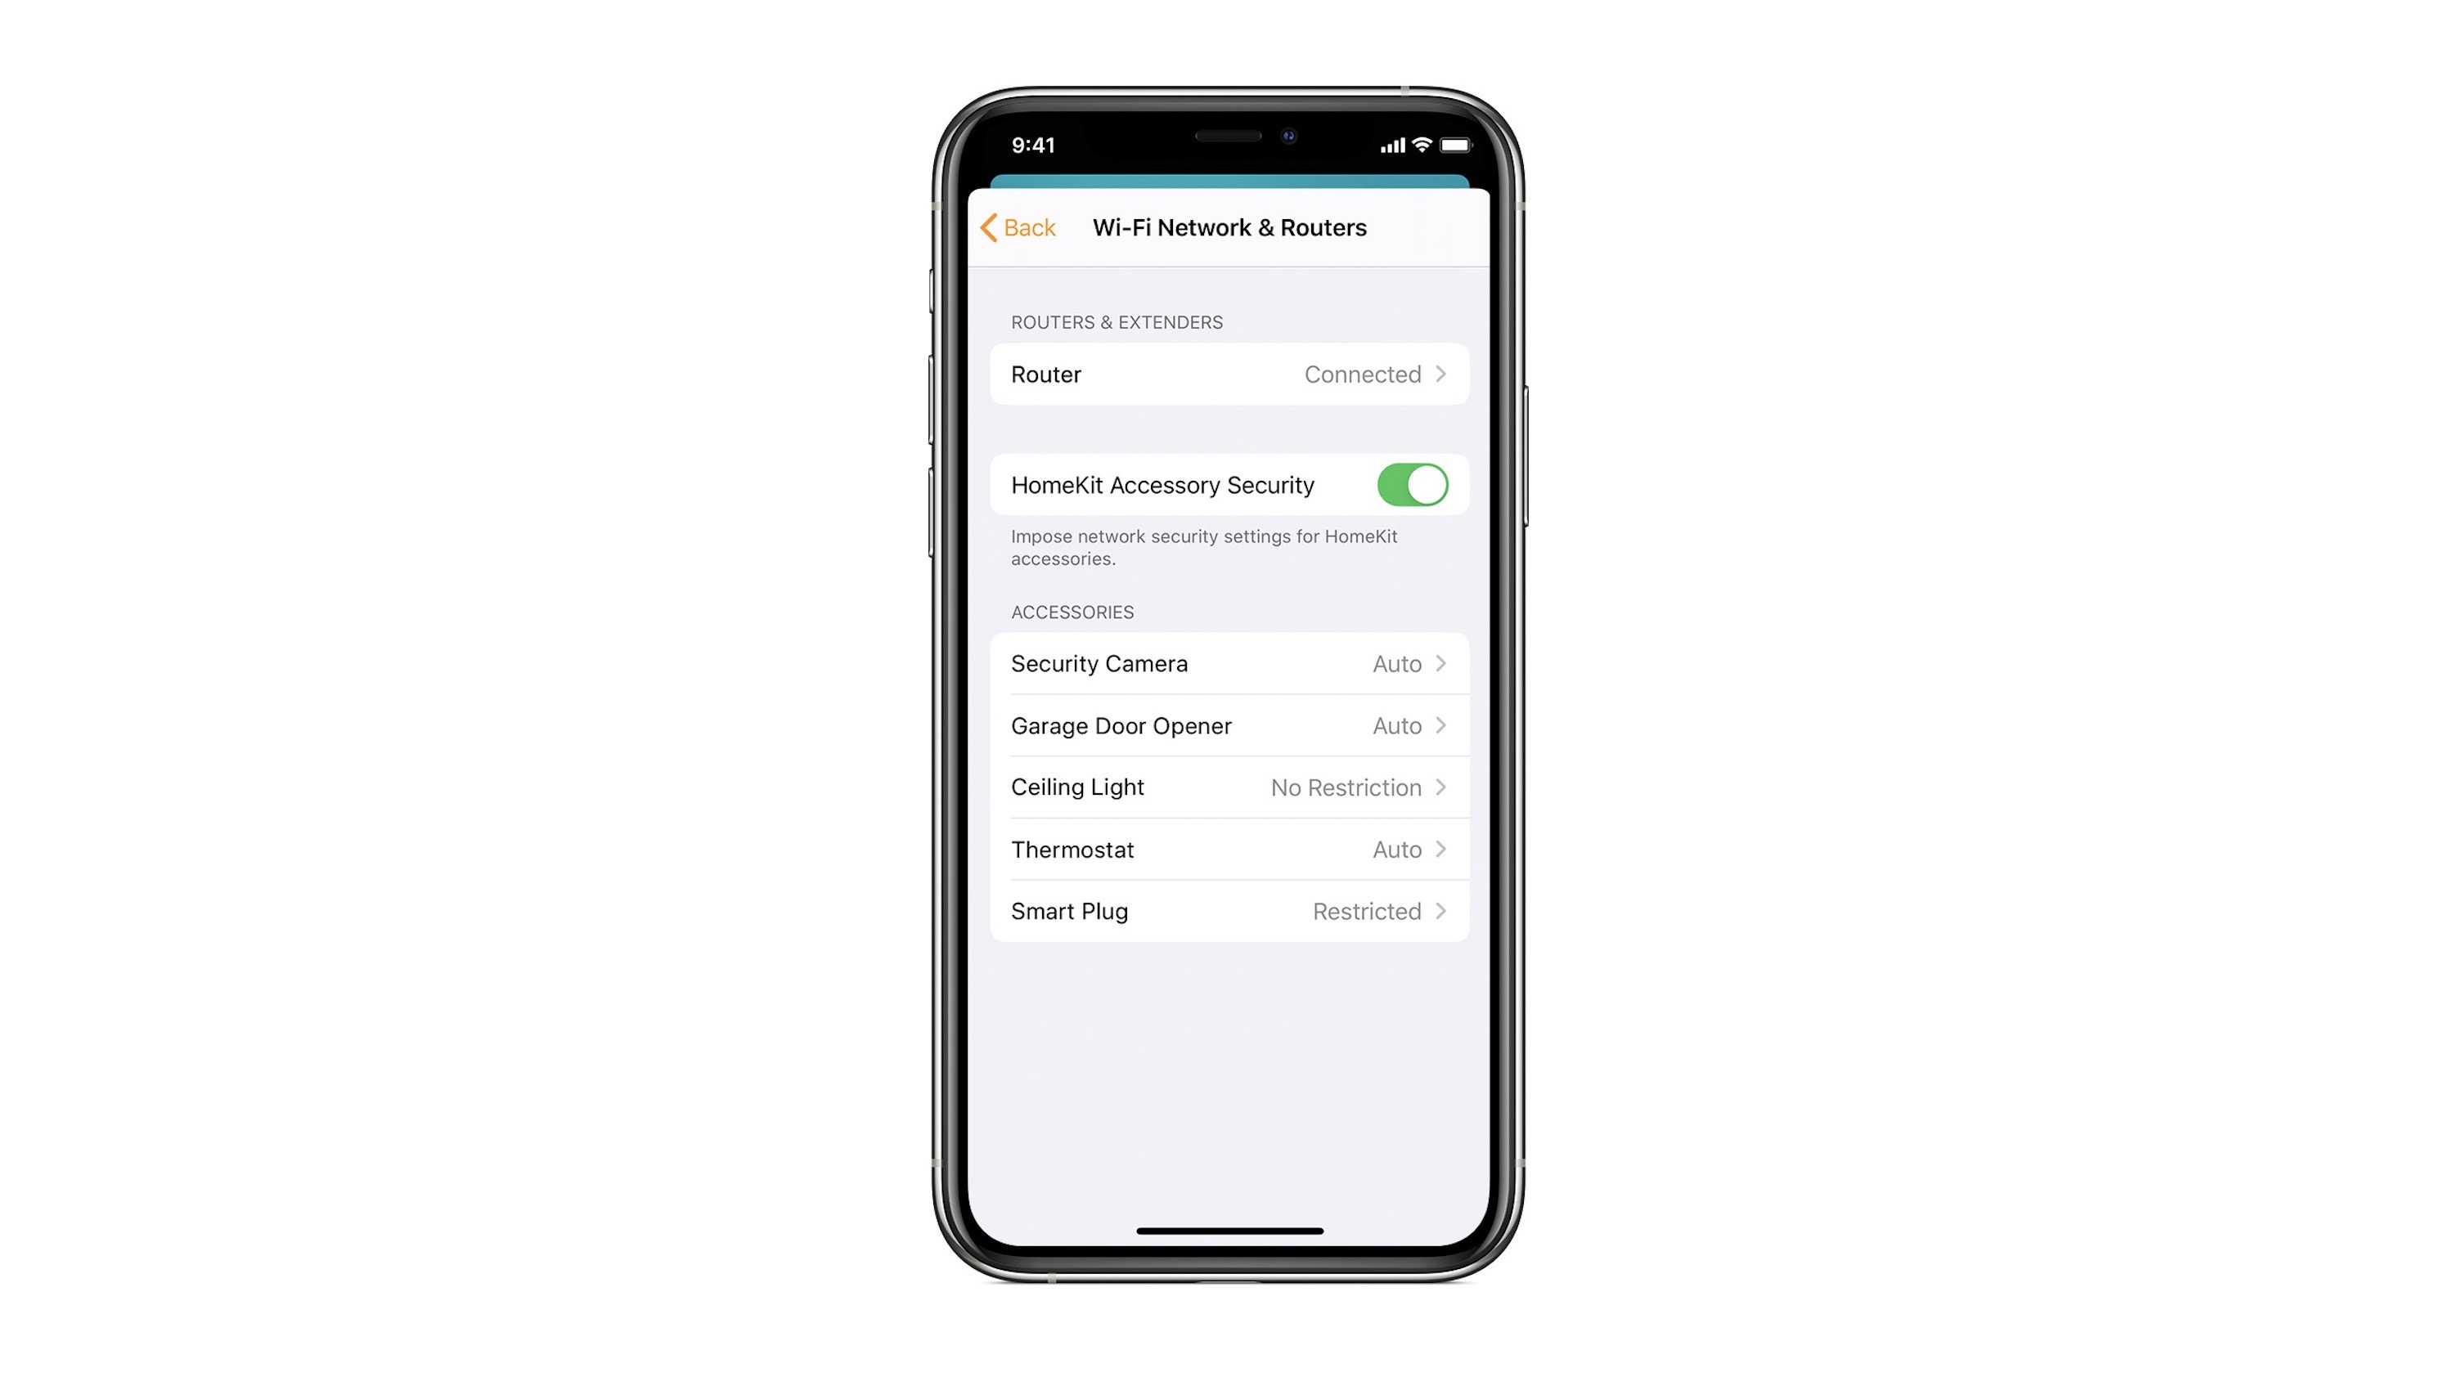Image resolution: width=2449 pixels, height=1377 pixels.
Task: Select the Wi-Fi Network & Routers title
Action: pyautogui.click(x=1226, y=227)
